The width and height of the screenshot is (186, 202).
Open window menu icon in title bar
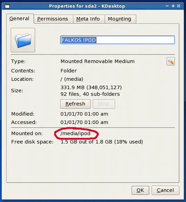point(7,6)
